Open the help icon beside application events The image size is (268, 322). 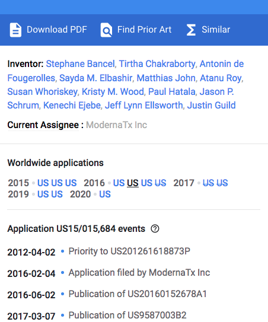coord(155,228)
